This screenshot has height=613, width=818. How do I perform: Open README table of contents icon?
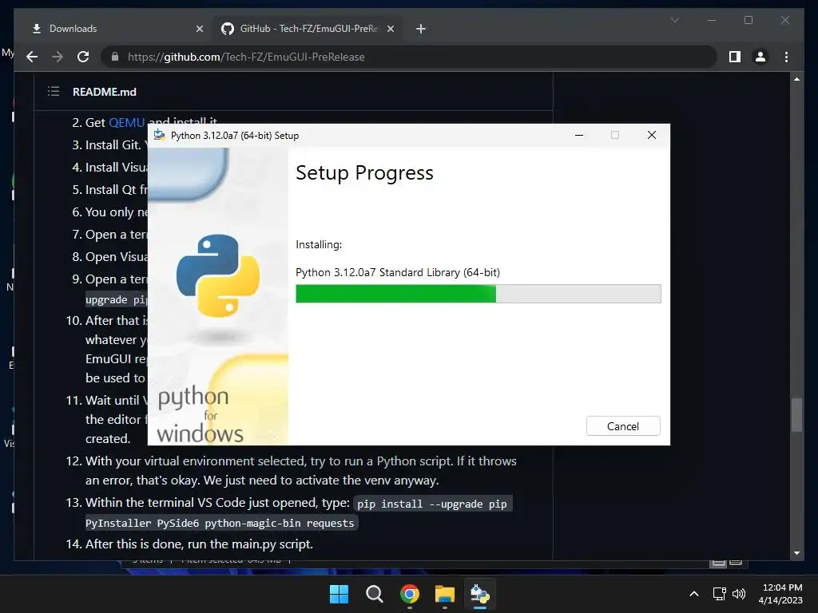[x=54, y=92]
